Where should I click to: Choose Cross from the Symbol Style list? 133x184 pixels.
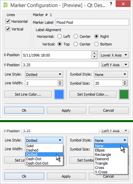tap(111, 168)
